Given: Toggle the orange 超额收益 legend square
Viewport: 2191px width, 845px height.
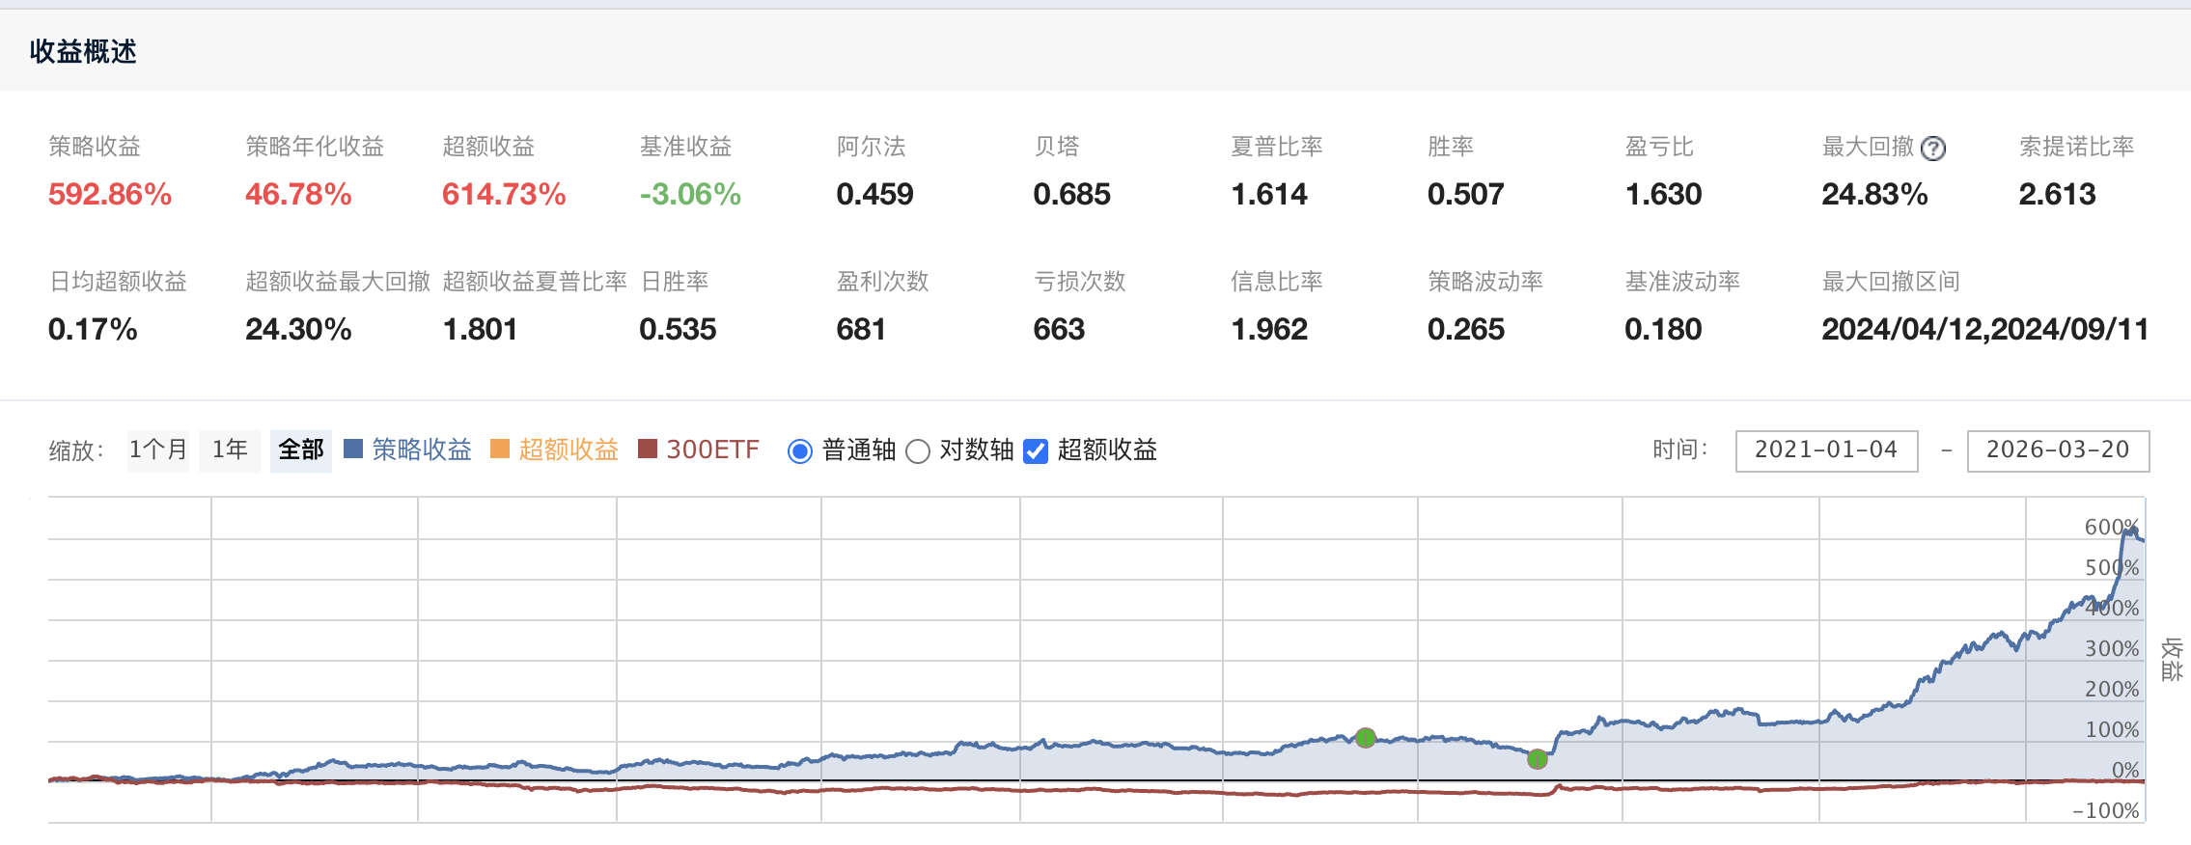Looking at the screenshot, I should [x=500, y=450].
